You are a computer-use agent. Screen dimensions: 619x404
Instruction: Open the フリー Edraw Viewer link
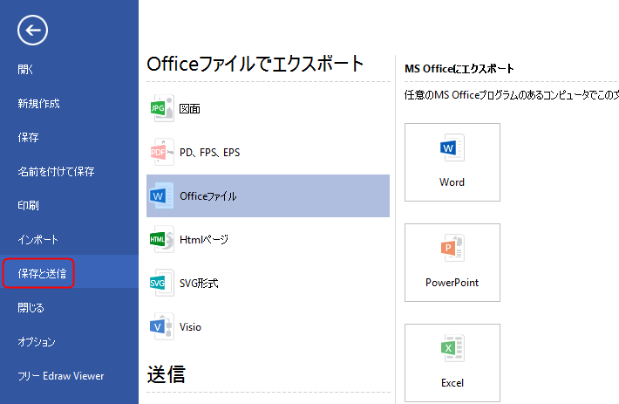pyautogui.click(x=61, y=376)
